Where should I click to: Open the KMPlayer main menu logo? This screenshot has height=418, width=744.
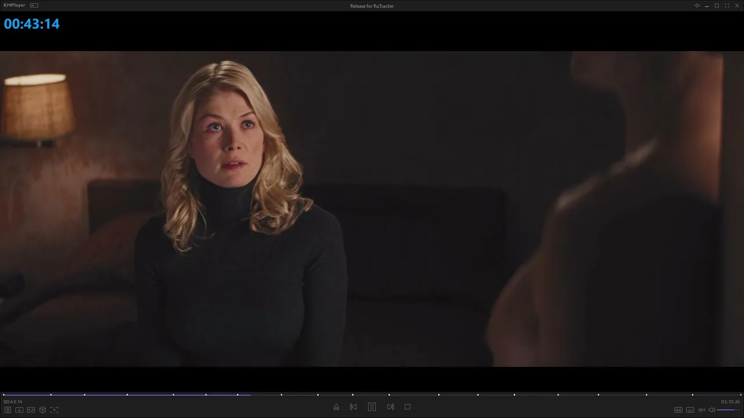click(15, 5)
